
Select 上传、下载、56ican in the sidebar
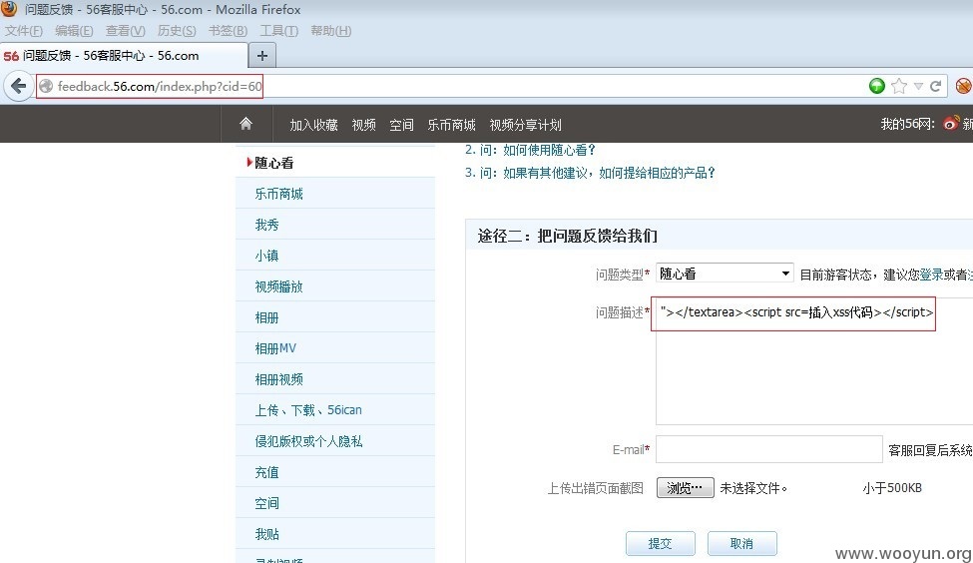pyautogui.click(x=335, y=410)
